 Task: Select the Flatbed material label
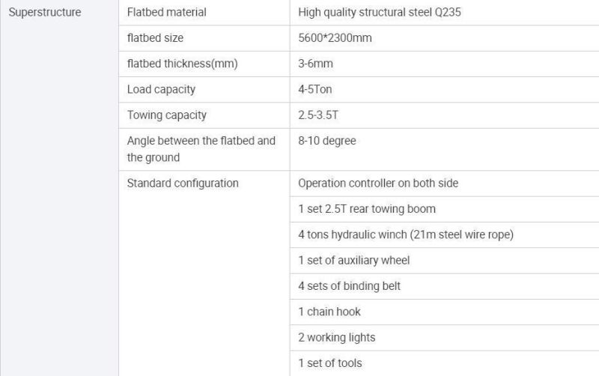tap(166, 12)
